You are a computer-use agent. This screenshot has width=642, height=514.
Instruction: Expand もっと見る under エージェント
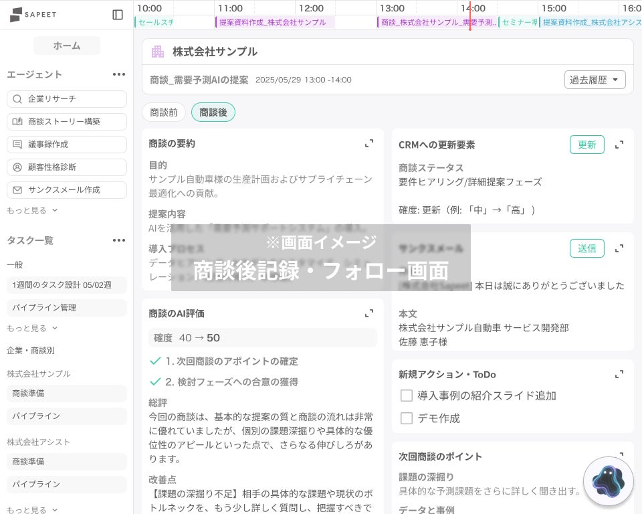point(32,210)
